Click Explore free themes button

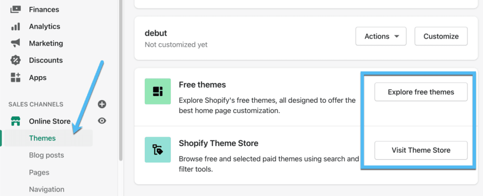421,92
